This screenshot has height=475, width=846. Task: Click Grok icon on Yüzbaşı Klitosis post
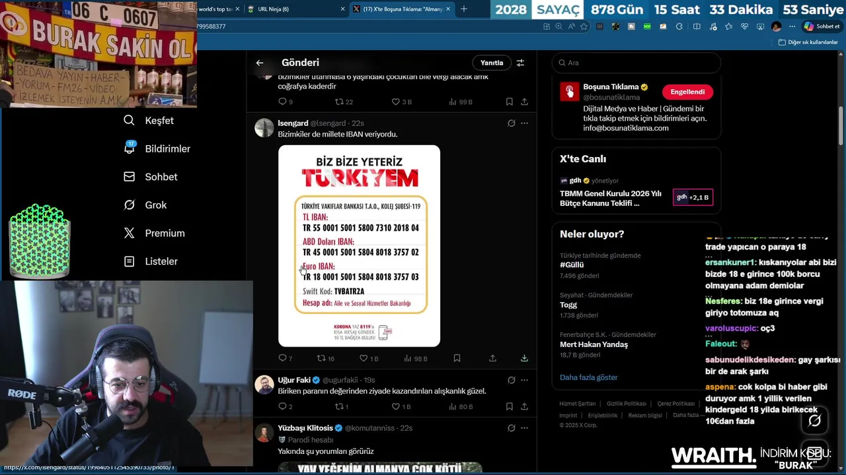click(x=511, y=428)
